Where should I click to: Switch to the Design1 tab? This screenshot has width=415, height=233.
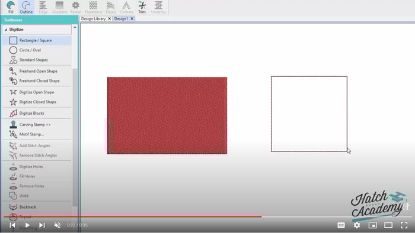click(121, 19)
